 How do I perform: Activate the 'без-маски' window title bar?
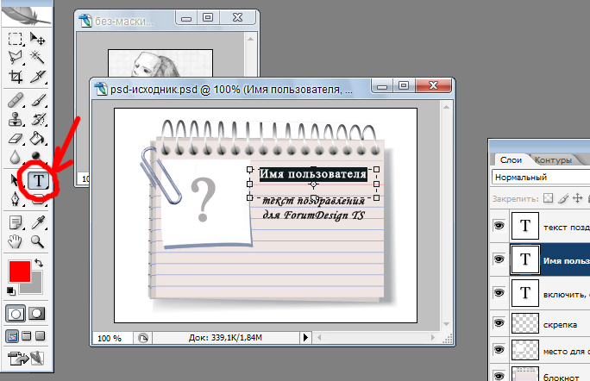click(x=124, y=21)
